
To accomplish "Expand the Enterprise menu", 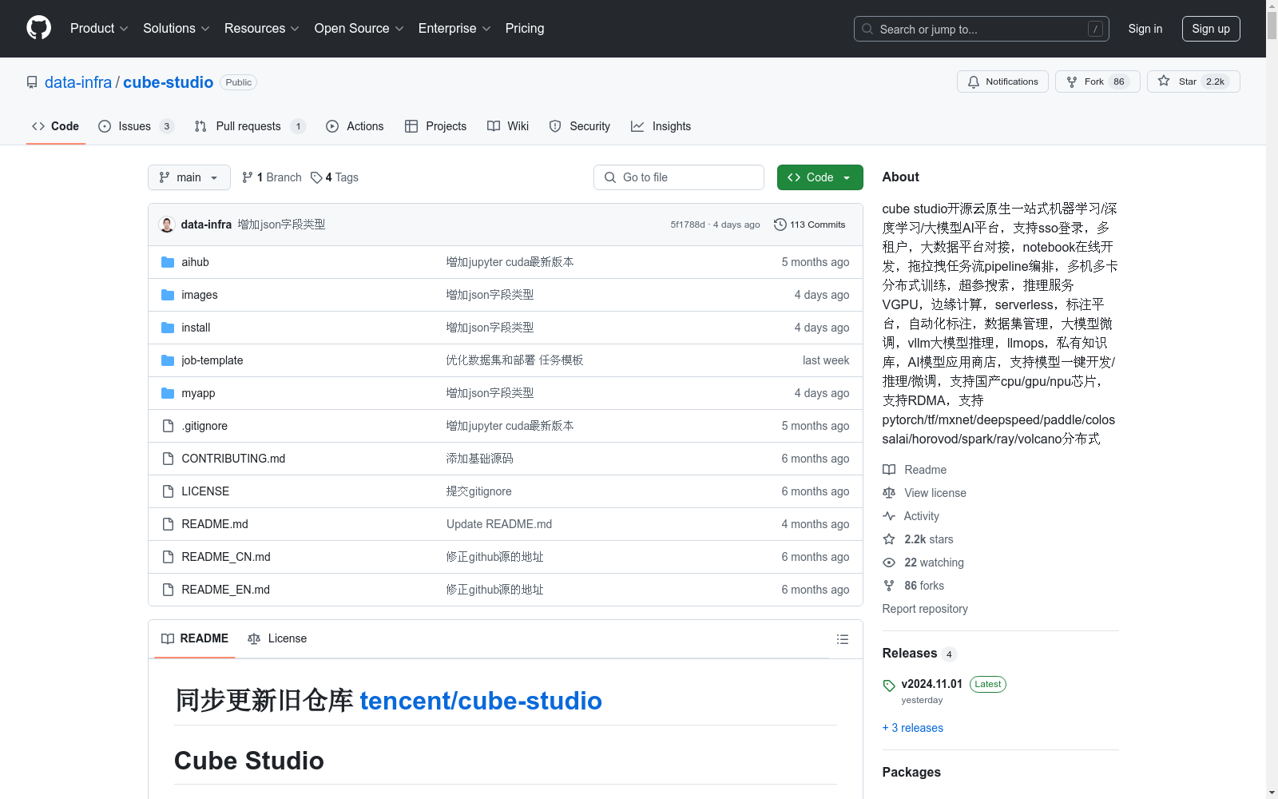I will pos(454,28).
